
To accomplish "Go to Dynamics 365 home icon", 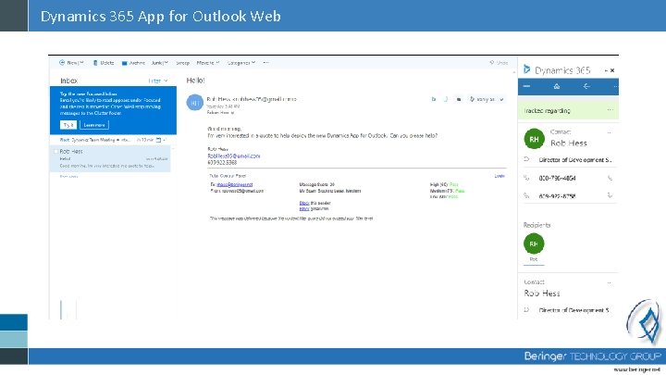I will click(x=557, y=86).
